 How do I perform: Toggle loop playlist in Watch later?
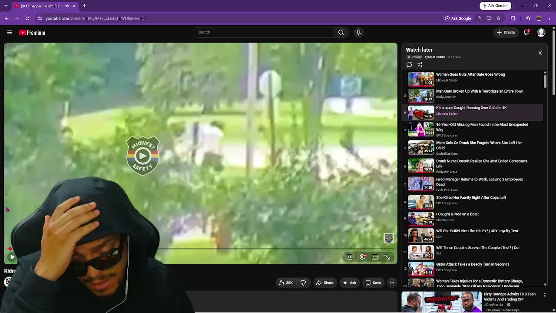click(x=409, y=65)
